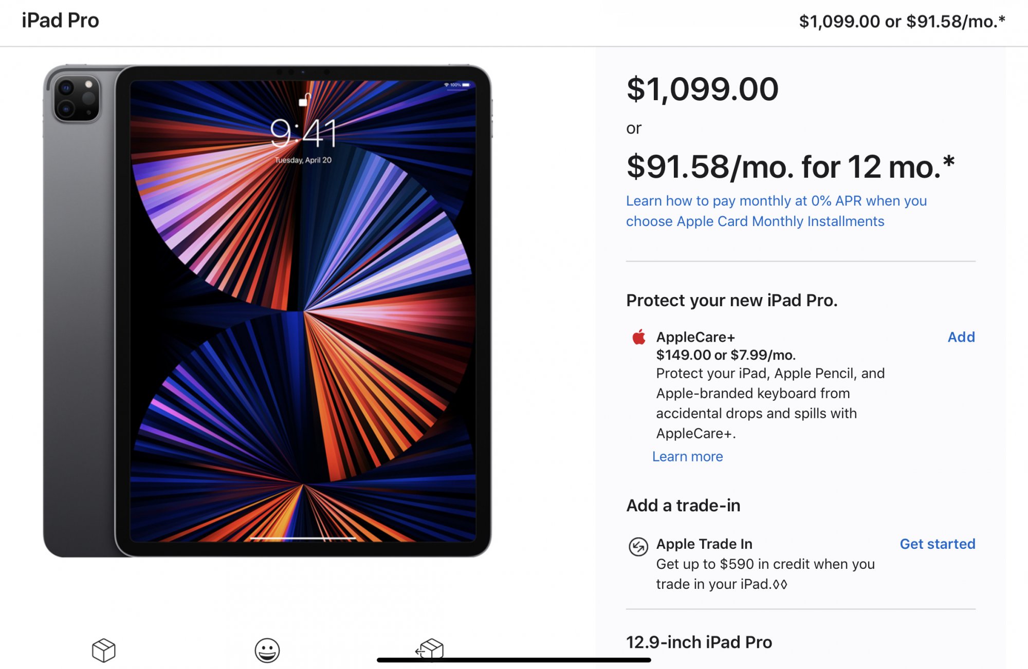Viewport: 1028px width, 669px height.
Task: Click the returns box with arrow icon
Action: tap(430, 649)
